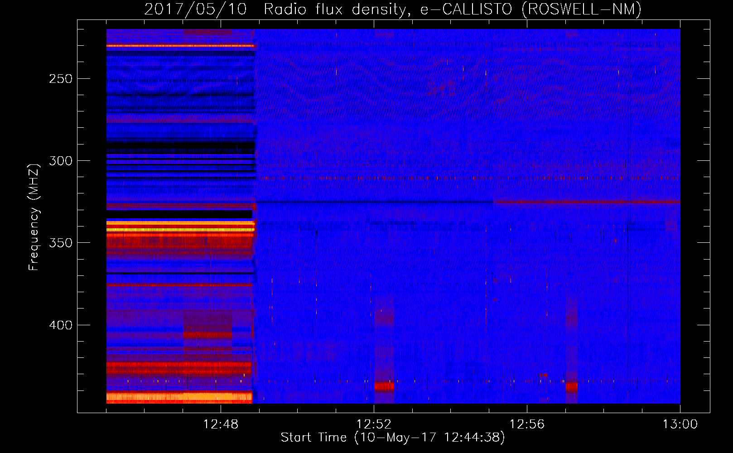Click the 13:00 time tick label

(680, 424)
